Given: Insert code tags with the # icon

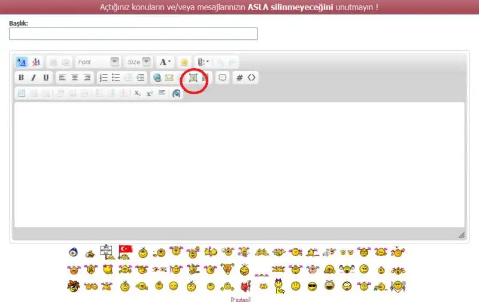Looking at the screenshot, I should point(239,78).
